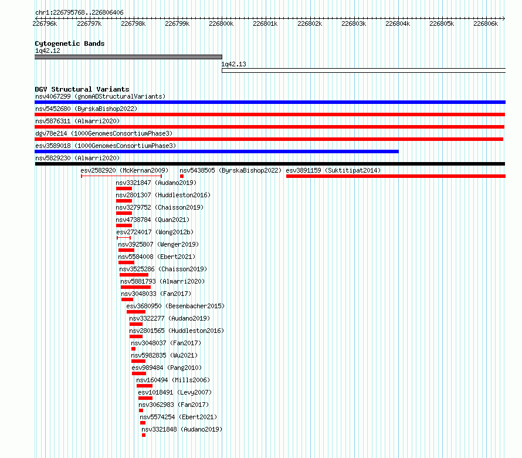Click the blue bar under nsv4067299
The image size is (522, 458).
tap(270, 102)
